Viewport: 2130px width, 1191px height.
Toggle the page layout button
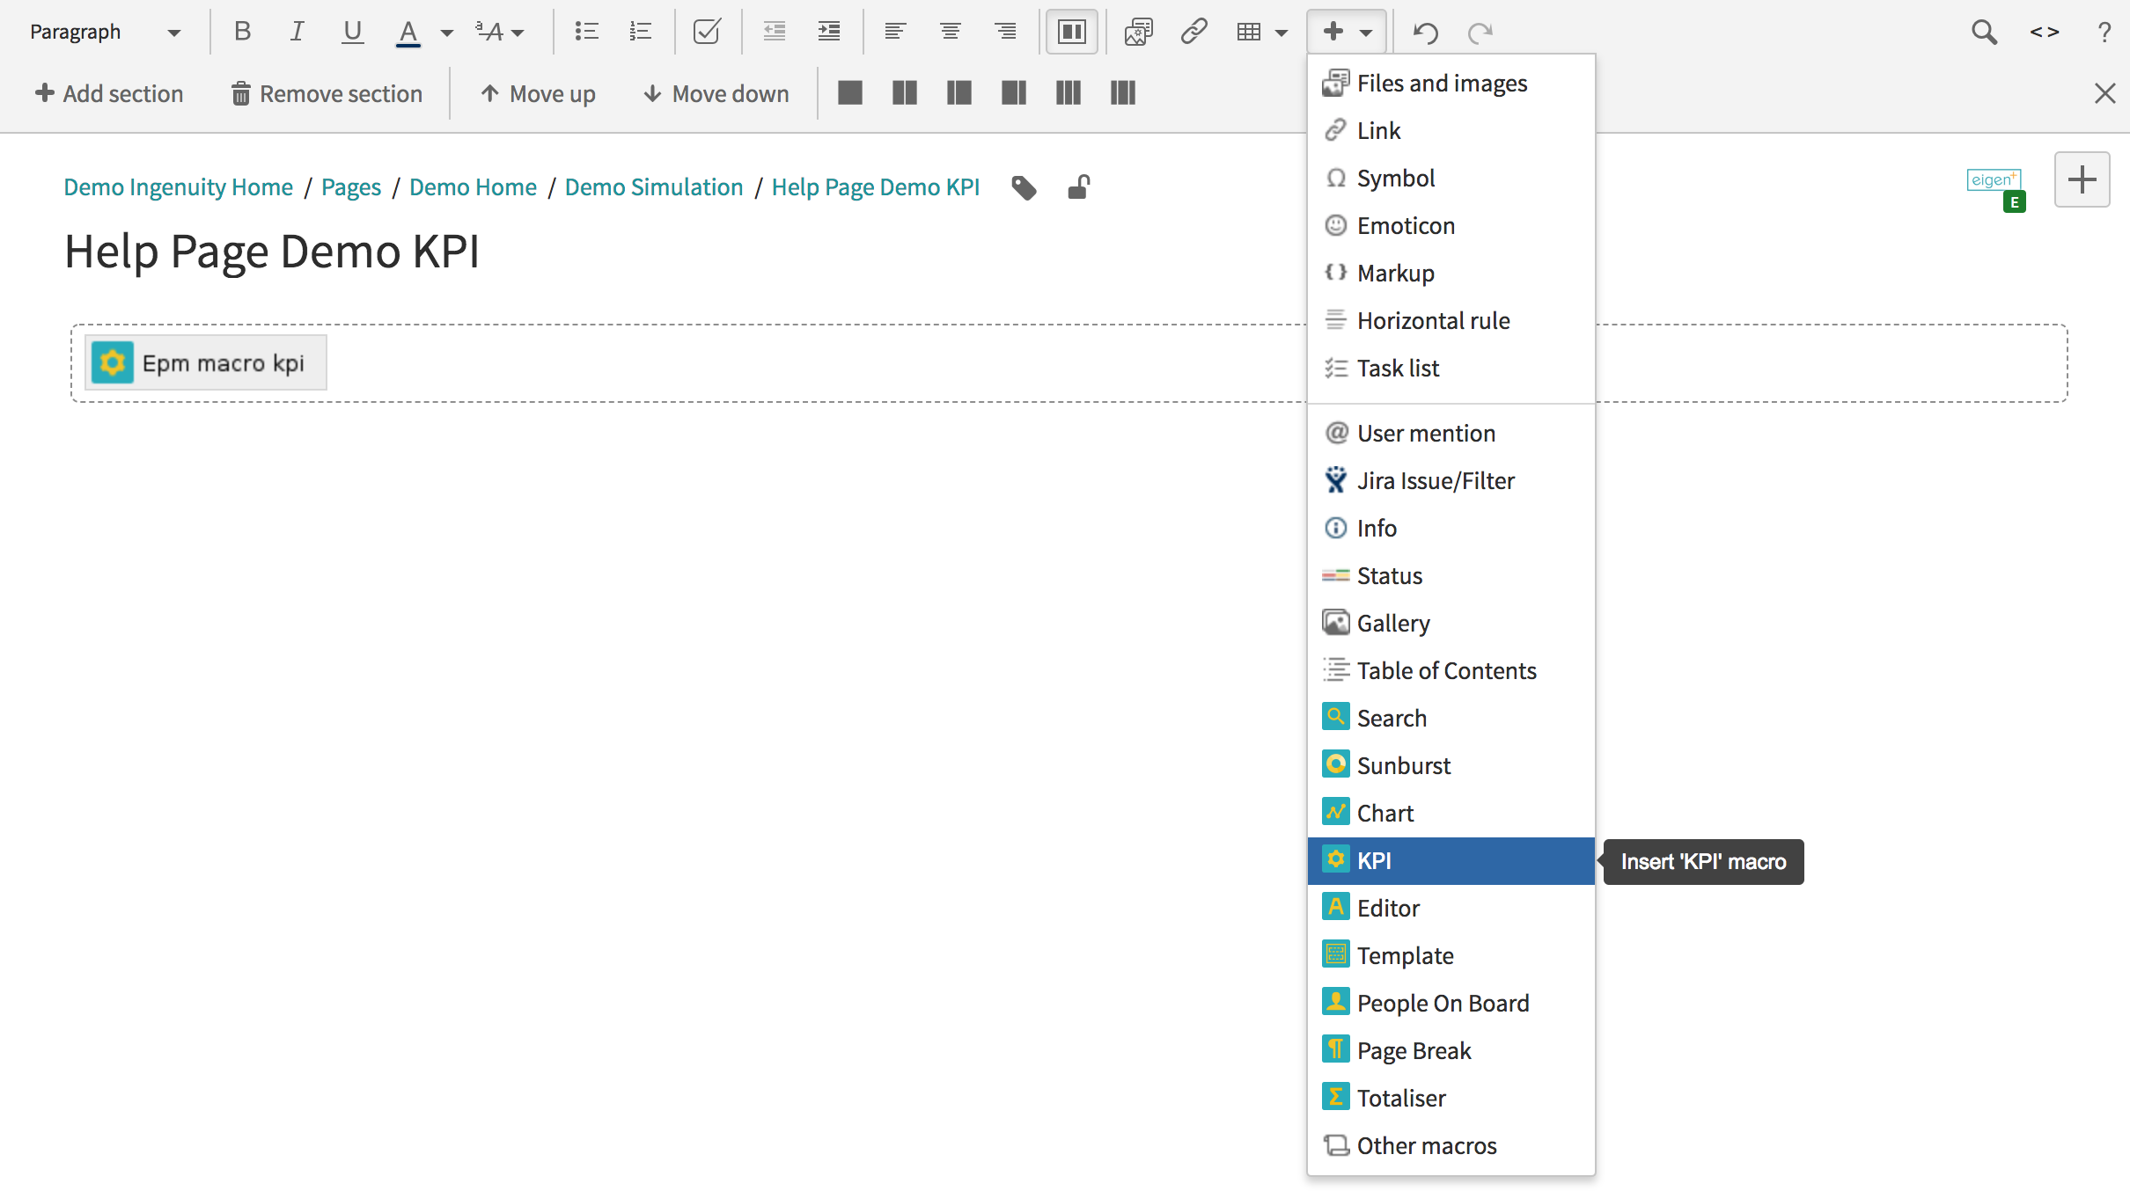[x=1071, y=32]
